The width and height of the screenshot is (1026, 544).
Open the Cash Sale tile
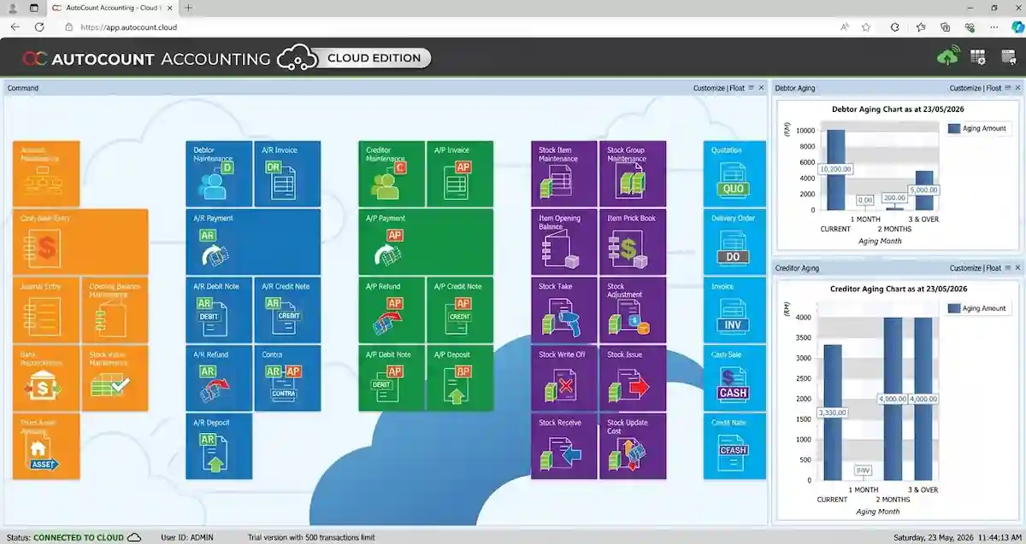click(735, 379)
